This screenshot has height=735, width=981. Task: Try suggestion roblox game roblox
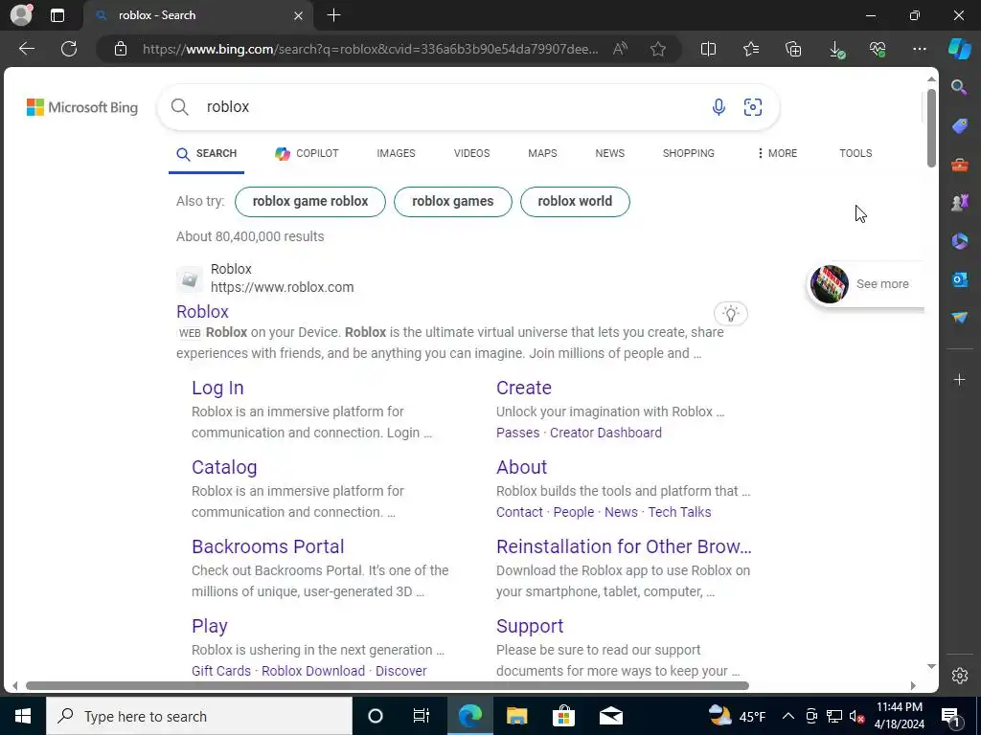pos(310,201)
